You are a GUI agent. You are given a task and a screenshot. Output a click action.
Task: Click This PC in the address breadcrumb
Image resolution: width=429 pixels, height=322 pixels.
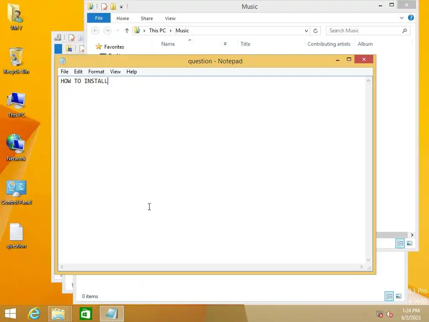point(158,30)
